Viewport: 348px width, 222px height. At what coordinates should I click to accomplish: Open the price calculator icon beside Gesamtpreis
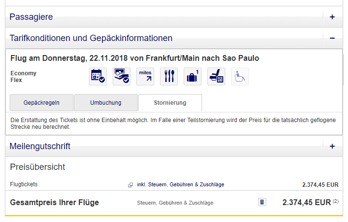(262, 202)
